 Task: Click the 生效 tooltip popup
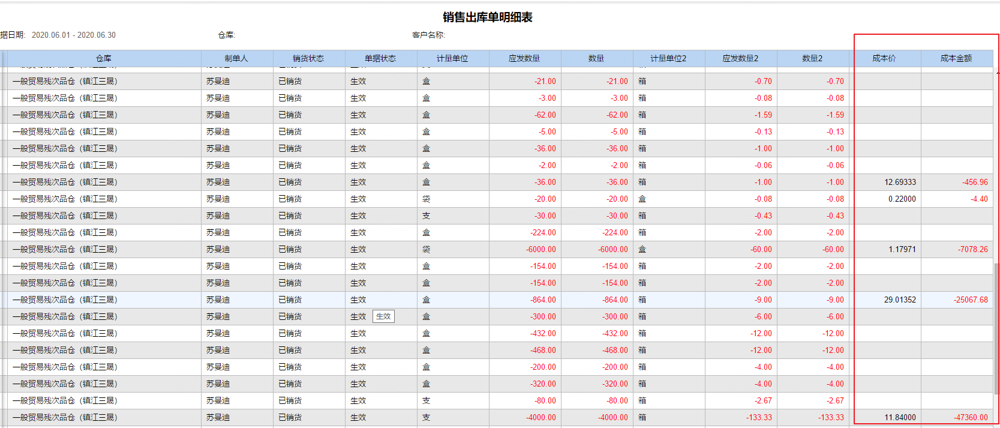tap(383, 316)
